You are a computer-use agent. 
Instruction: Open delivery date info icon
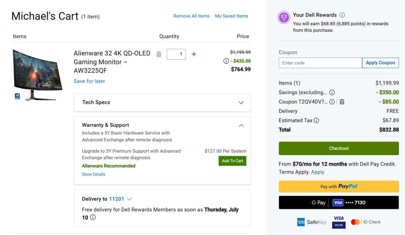click(x=93, y=217)
